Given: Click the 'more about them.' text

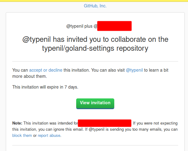Looking at the screenshot, I should 29,76.
